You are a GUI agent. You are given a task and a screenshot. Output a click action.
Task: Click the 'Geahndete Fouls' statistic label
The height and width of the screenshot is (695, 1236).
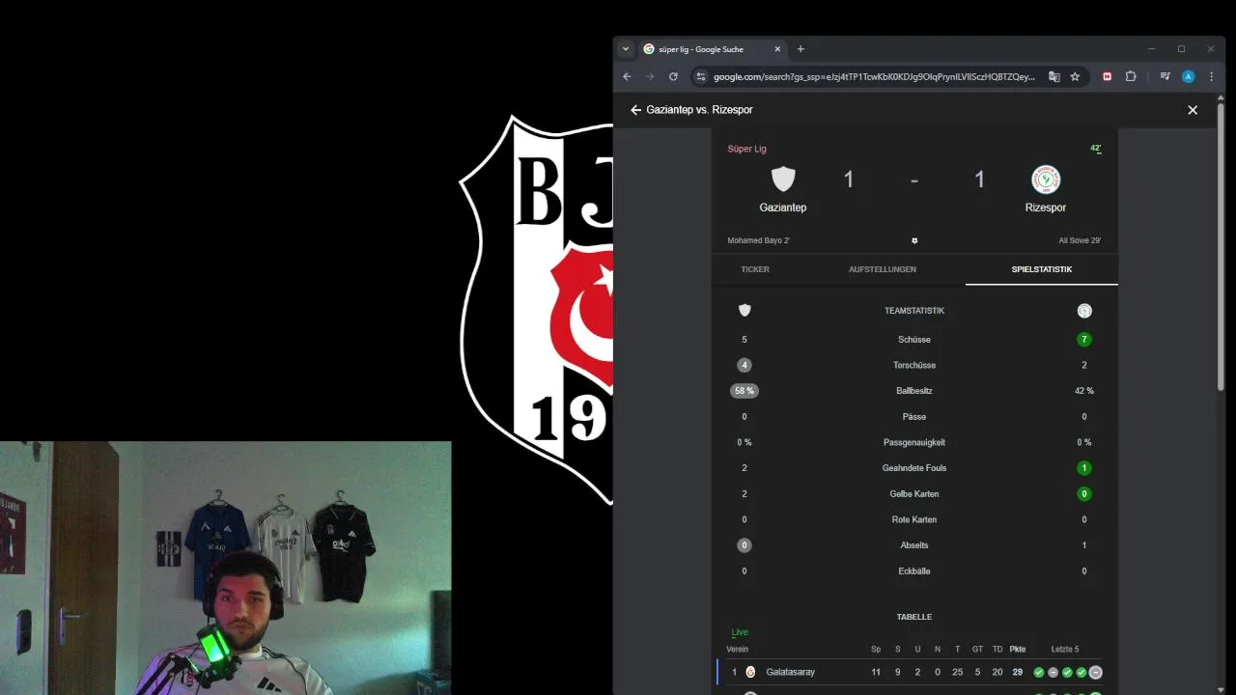914,468
